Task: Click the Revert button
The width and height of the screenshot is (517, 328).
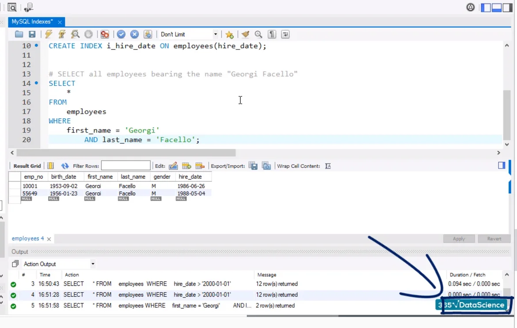Action: [494, 239]
